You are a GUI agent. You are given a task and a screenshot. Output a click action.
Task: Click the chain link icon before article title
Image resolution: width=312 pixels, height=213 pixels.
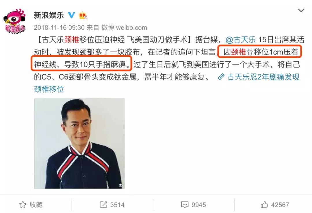pyautogui.click(x=221, y=77)
